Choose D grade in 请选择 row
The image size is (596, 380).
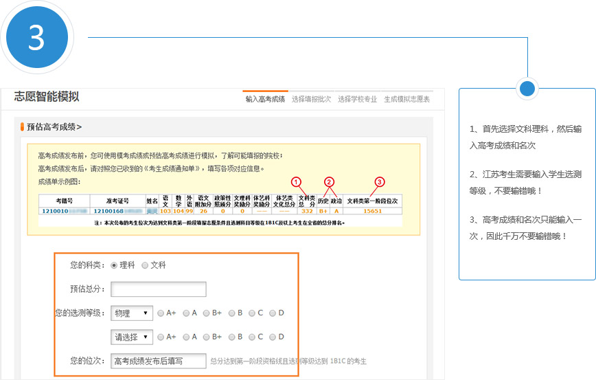[273, 337]
